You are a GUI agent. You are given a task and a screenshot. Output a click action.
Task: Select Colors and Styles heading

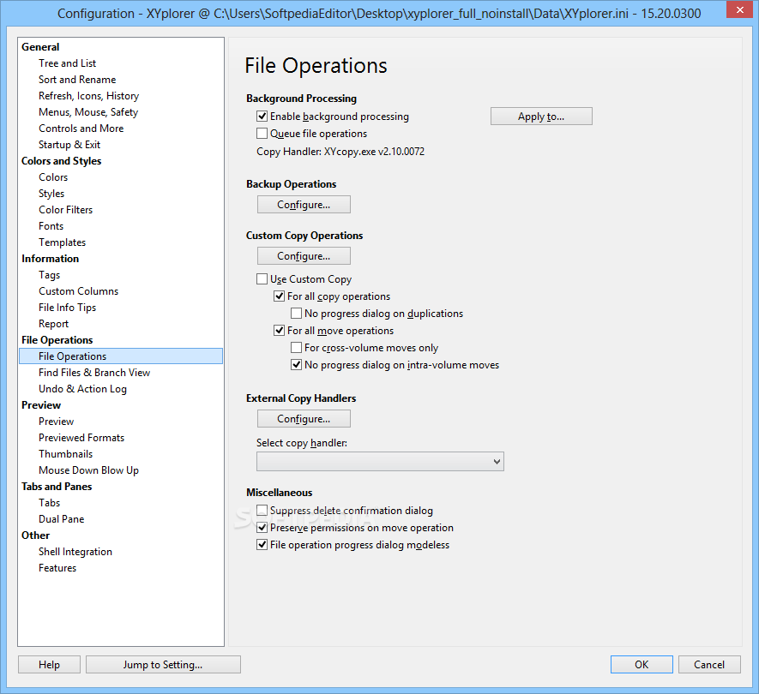click(x=62, y=161)
